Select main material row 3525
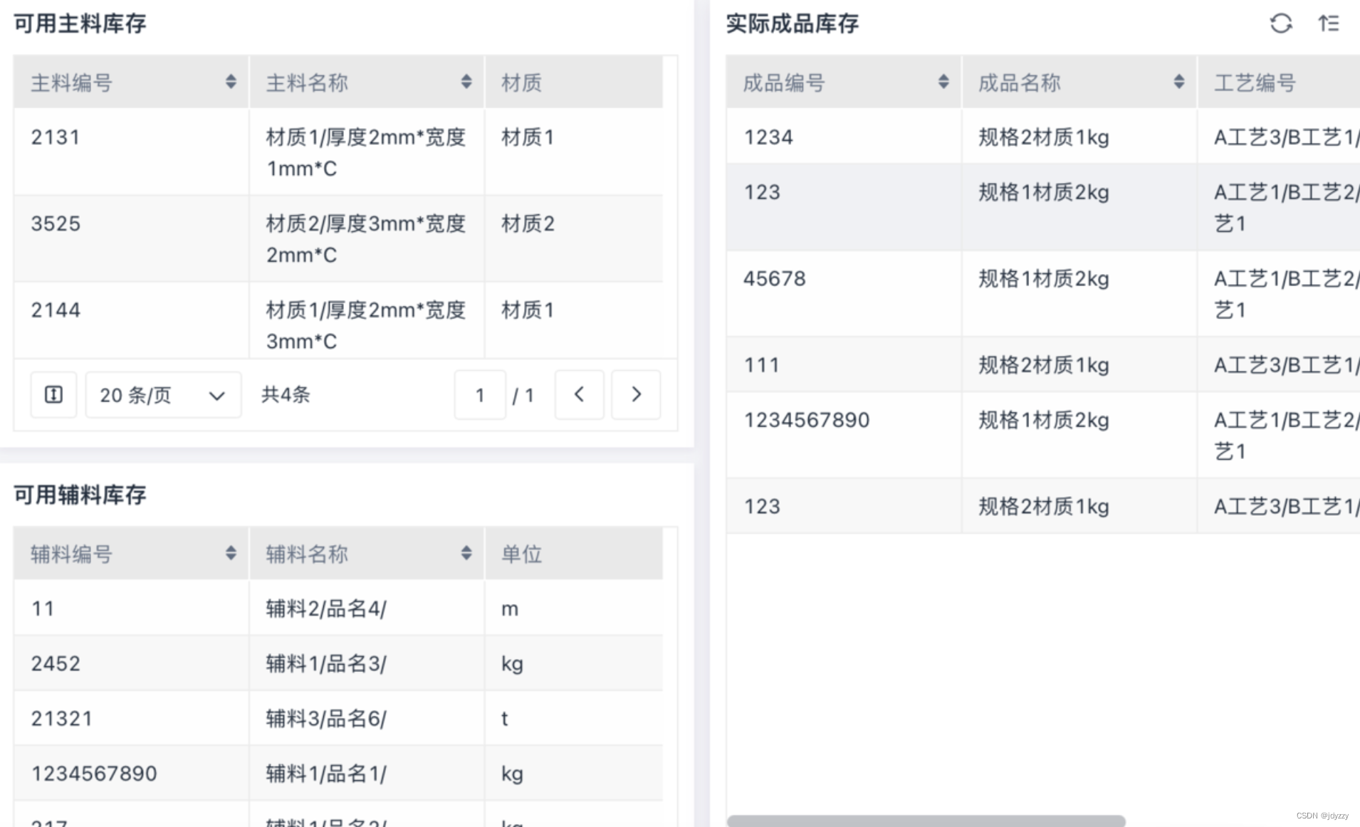Image resolution: width=1360 pixels, height=827 pixels. pyautogui.click(x=338, y=238)
